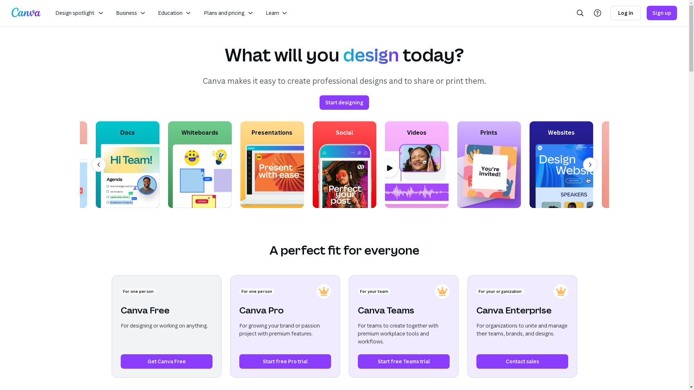Click the Contact sales button
This screenshot has width=694, height=390.
point(522,361)
